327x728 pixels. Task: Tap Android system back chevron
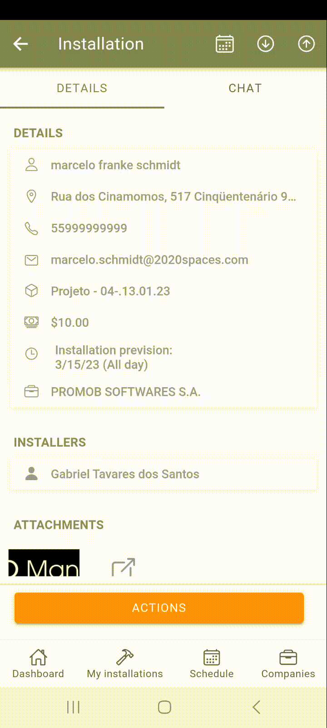[256, 707]
